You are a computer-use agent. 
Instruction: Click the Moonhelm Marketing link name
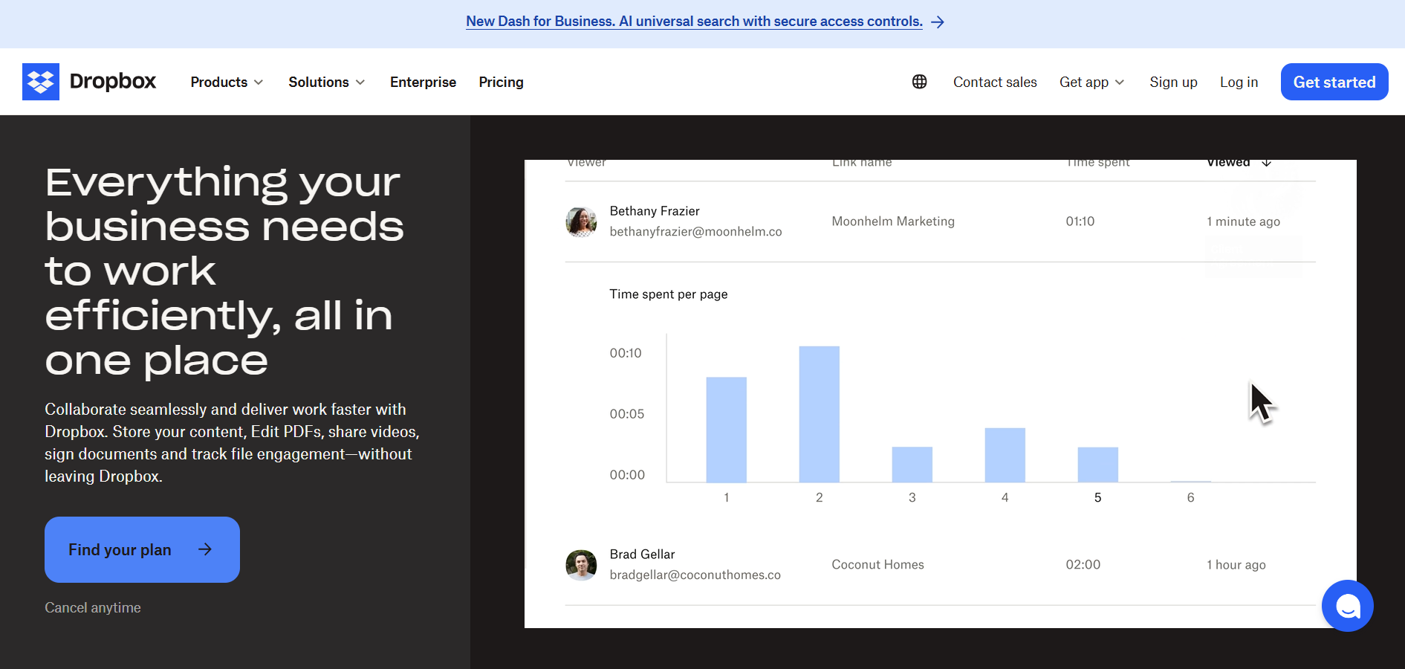click(x=893, y=222)
